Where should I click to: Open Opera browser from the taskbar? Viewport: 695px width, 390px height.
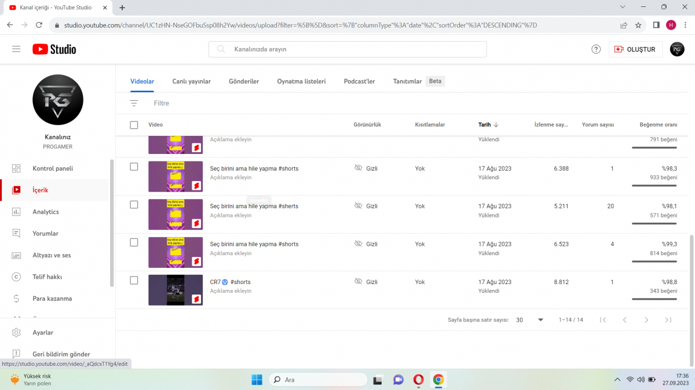click(x=418, y=380)
